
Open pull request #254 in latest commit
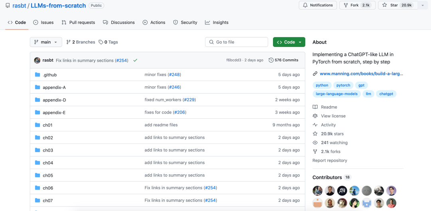click(122, 61)
